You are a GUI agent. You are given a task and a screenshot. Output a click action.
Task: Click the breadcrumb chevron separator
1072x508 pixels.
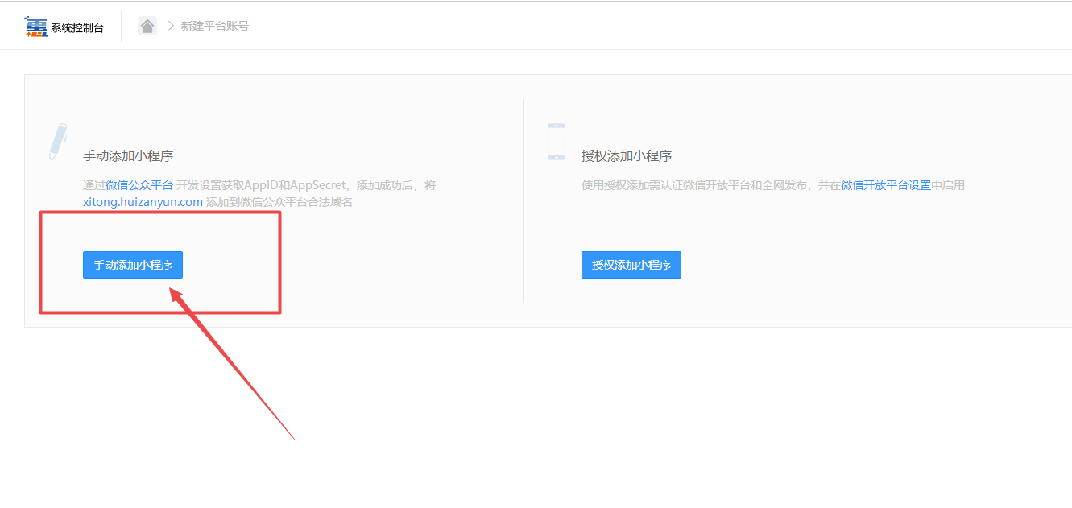(171, 26)
